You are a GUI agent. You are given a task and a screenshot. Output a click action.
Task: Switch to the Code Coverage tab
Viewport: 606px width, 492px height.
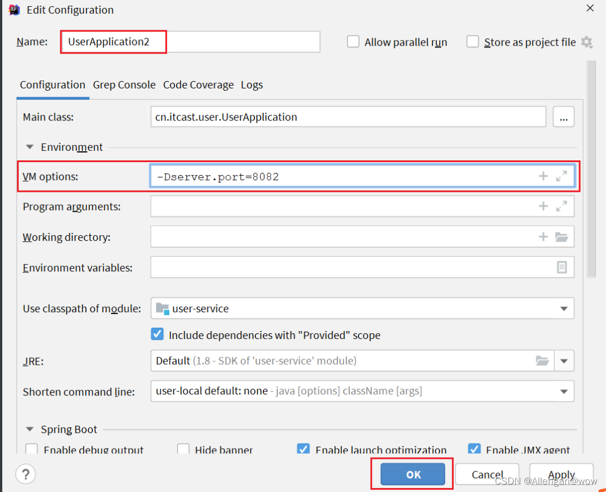click(198, 84)
